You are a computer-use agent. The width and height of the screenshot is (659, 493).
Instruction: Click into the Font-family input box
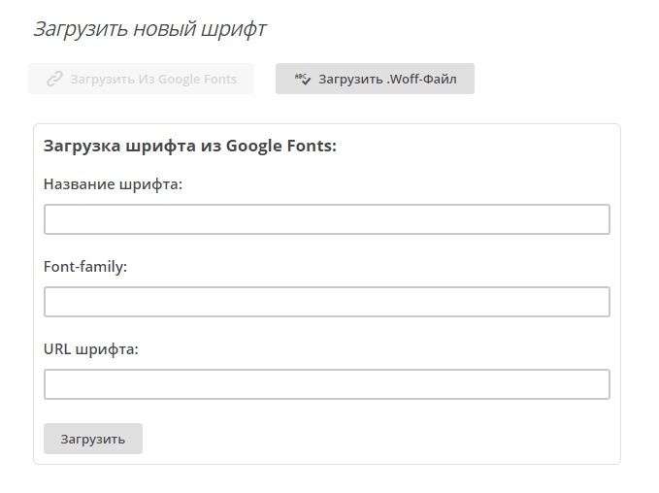(326, 302)
